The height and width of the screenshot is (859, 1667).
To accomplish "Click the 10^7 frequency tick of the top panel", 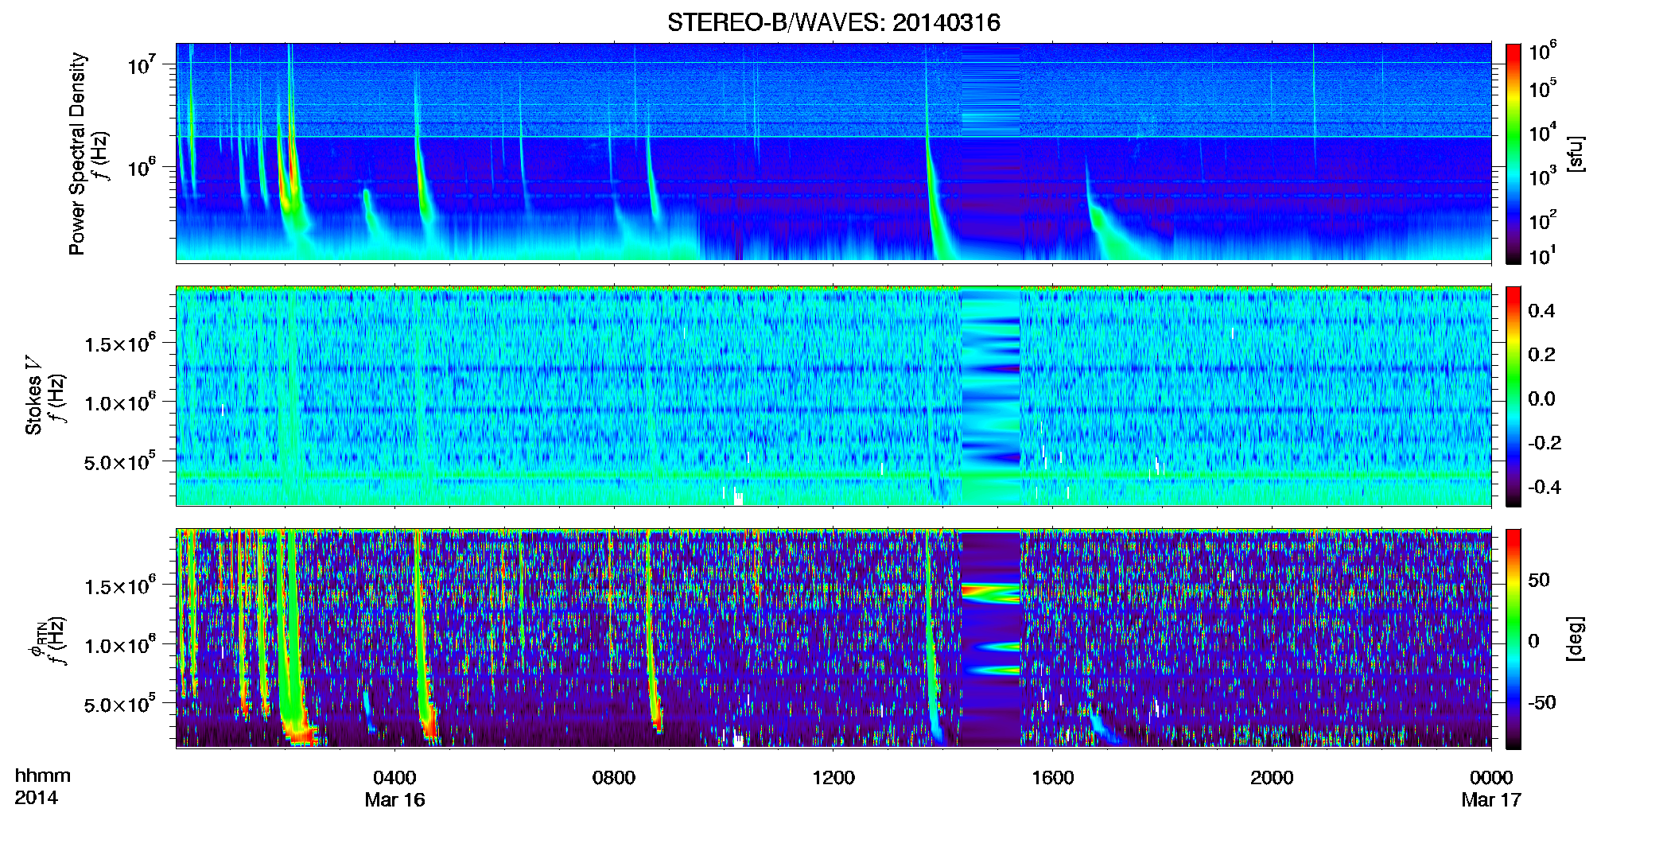I will click(142, 64).
